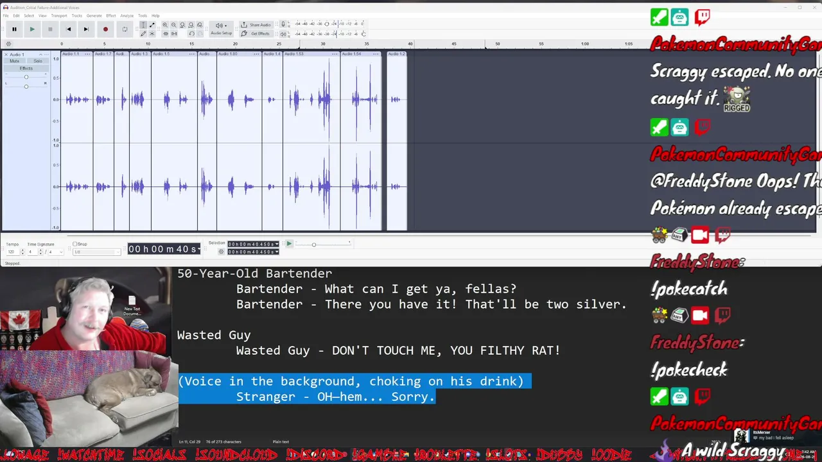Click the Zoom Out magnifier

coord(173,25)
